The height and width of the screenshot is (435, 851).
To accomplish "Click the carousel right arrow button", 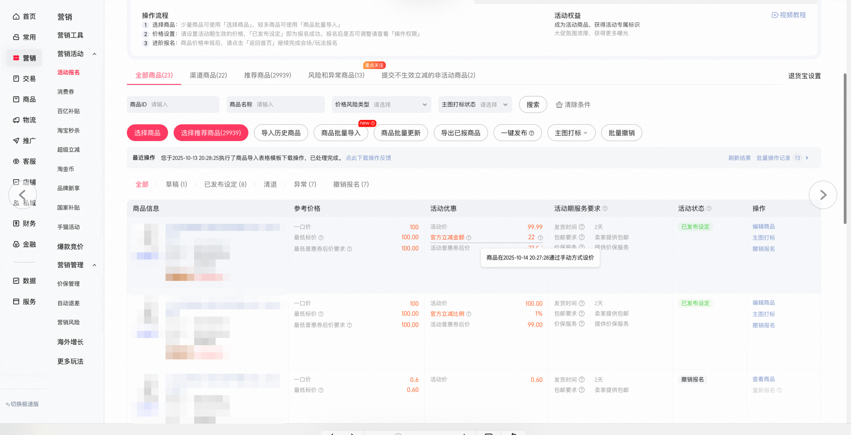I will point(823,195).
